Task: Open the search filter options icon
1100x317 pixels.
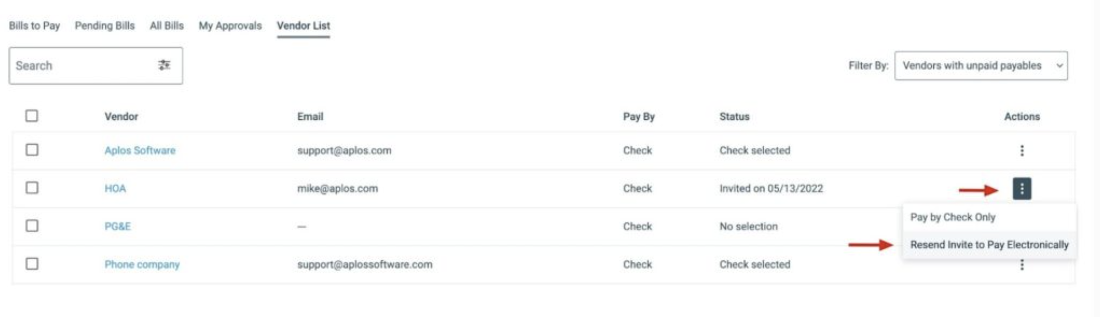Action: [x=164, y=65]
